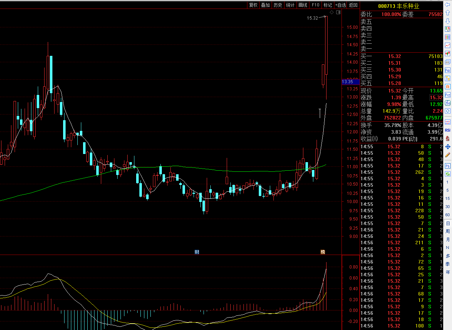Click the 15.32 high price label on chart

(312, 18)
